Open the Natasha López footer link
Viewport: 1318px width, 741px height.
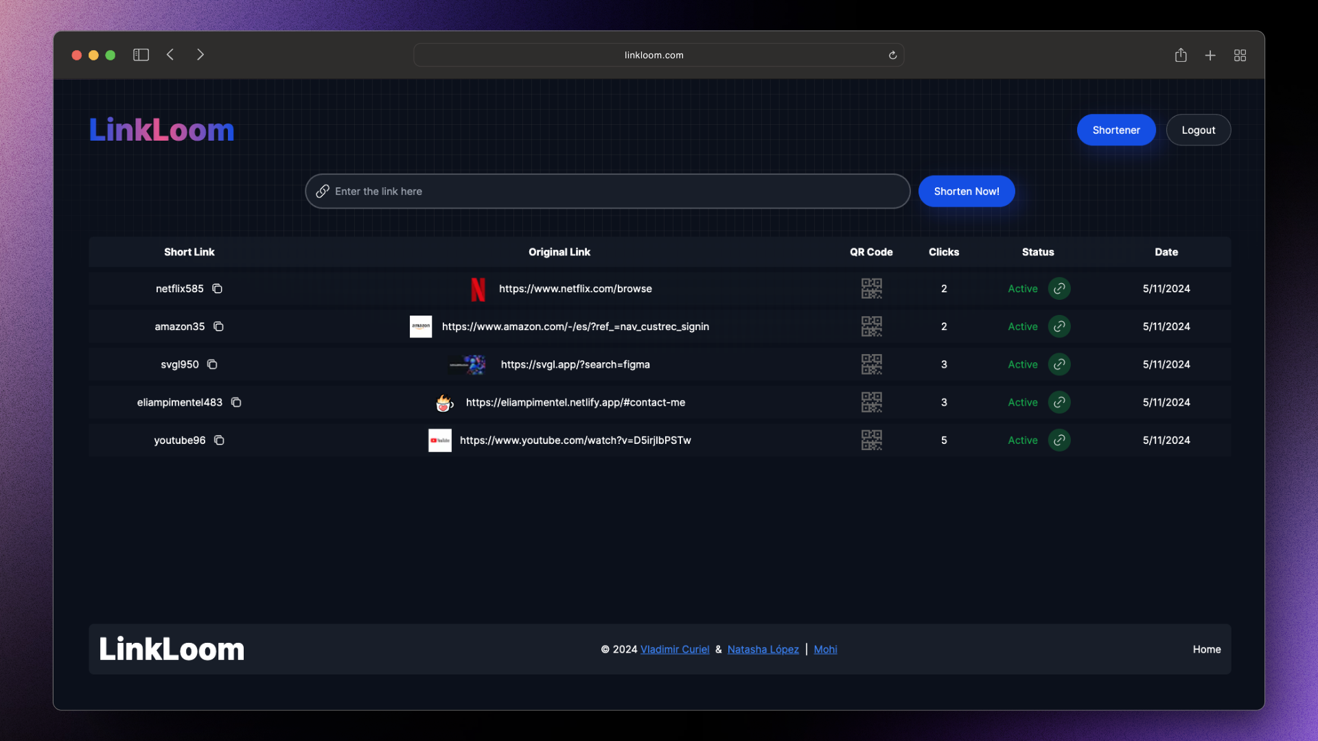click(763, 649)
